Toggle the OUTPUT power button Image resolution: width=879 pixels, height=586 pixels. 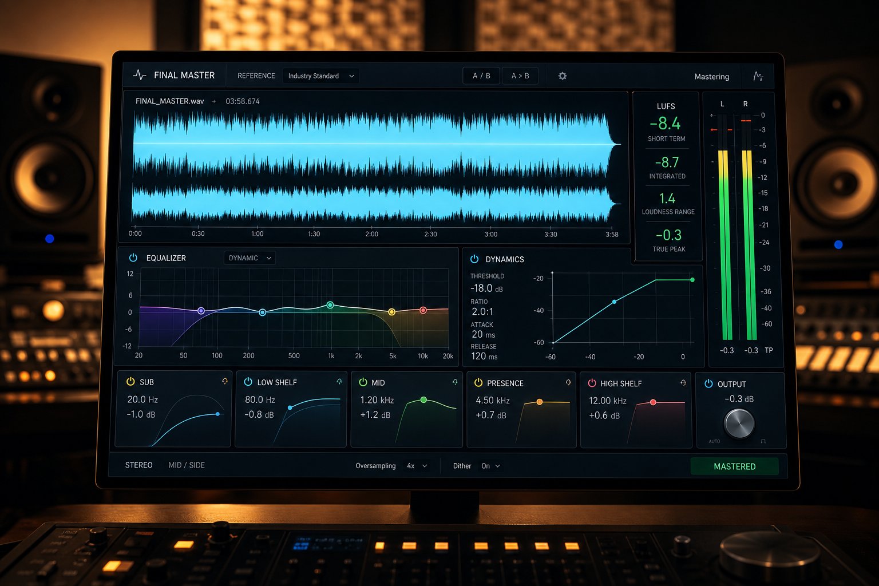click(708, 383)
